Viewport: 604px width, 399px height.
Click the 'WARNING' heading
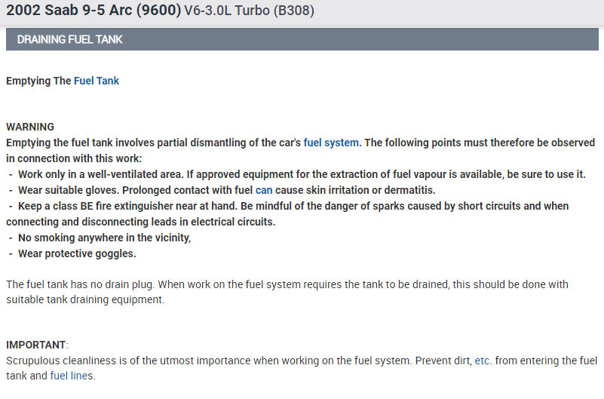click(x=30, y=127)
